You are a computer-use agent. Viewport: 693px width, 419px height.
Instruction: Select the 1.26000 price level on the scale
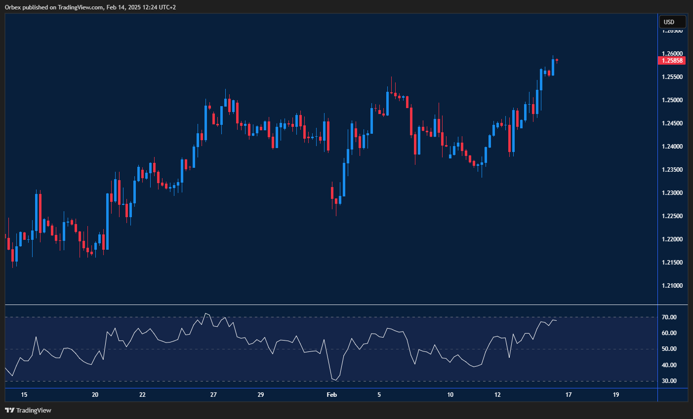(x=672, y=53)
